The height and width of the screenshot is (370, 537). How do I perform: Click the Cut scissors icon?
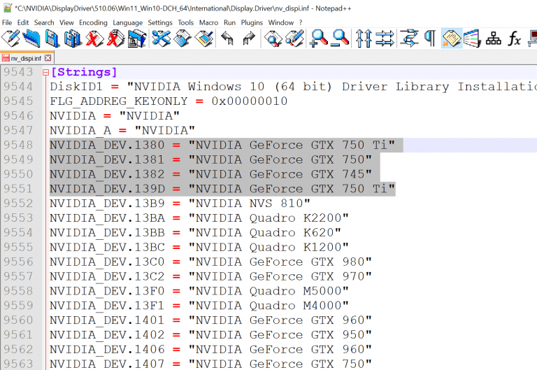pyautogui.click(x=161, y=38)
